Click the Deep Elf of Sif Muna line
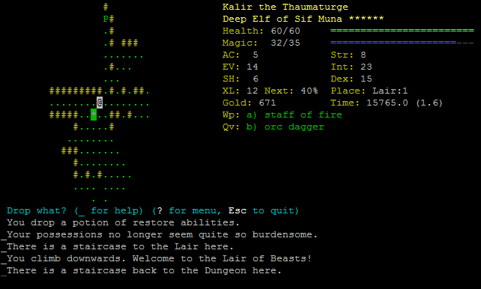This screenshot has width=481, height=289. click(x=282, y=19)
